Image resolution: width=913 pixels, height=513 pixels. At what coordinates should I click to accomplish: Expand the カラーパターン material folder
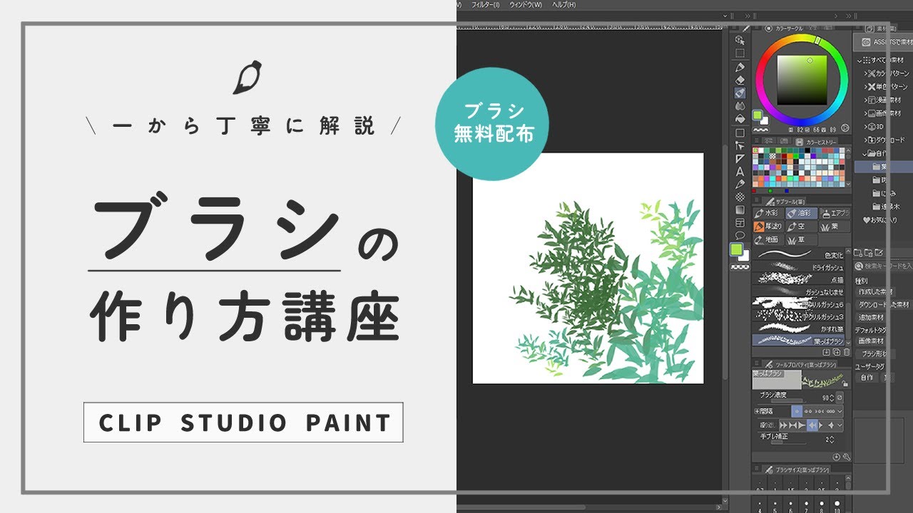865,73
